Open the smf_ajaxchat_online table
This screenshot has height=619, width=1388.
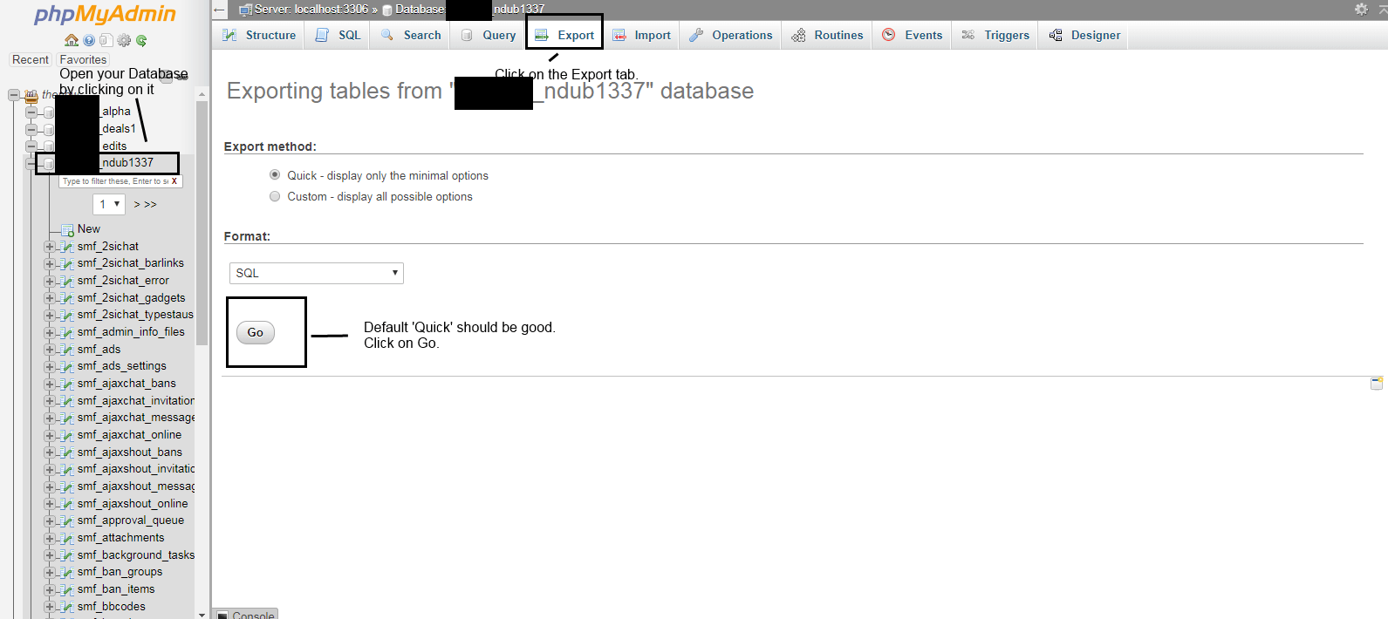point(129,435)
